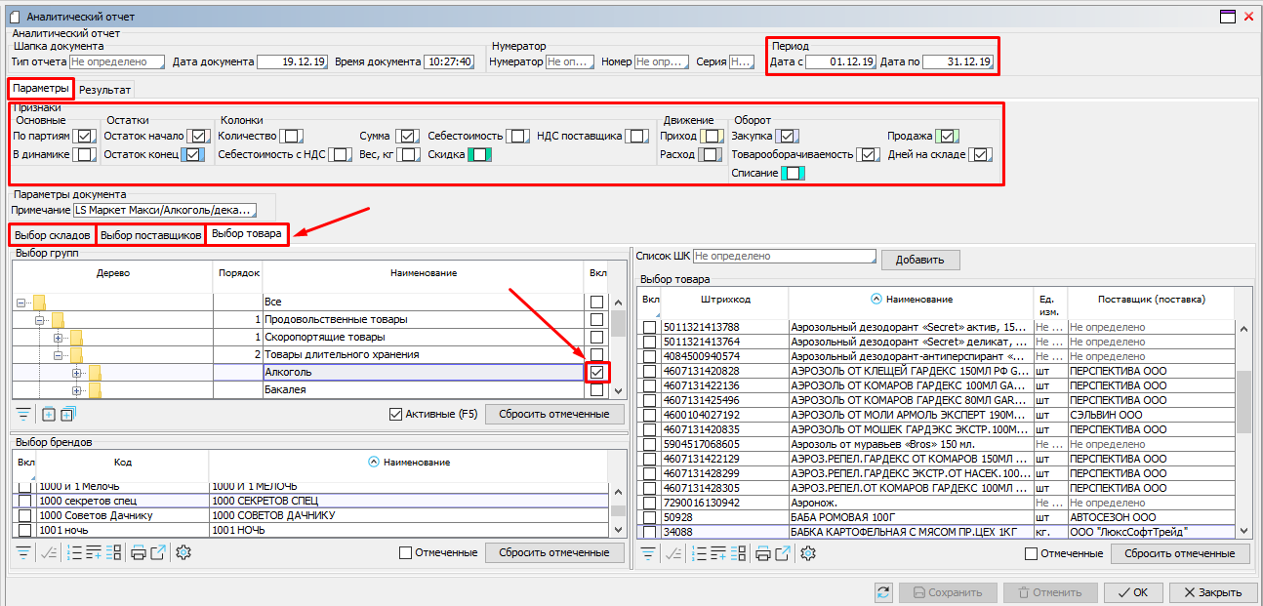Expand the Алкоголь tree node
This screenshot has height=606, width=1263.
76,373
